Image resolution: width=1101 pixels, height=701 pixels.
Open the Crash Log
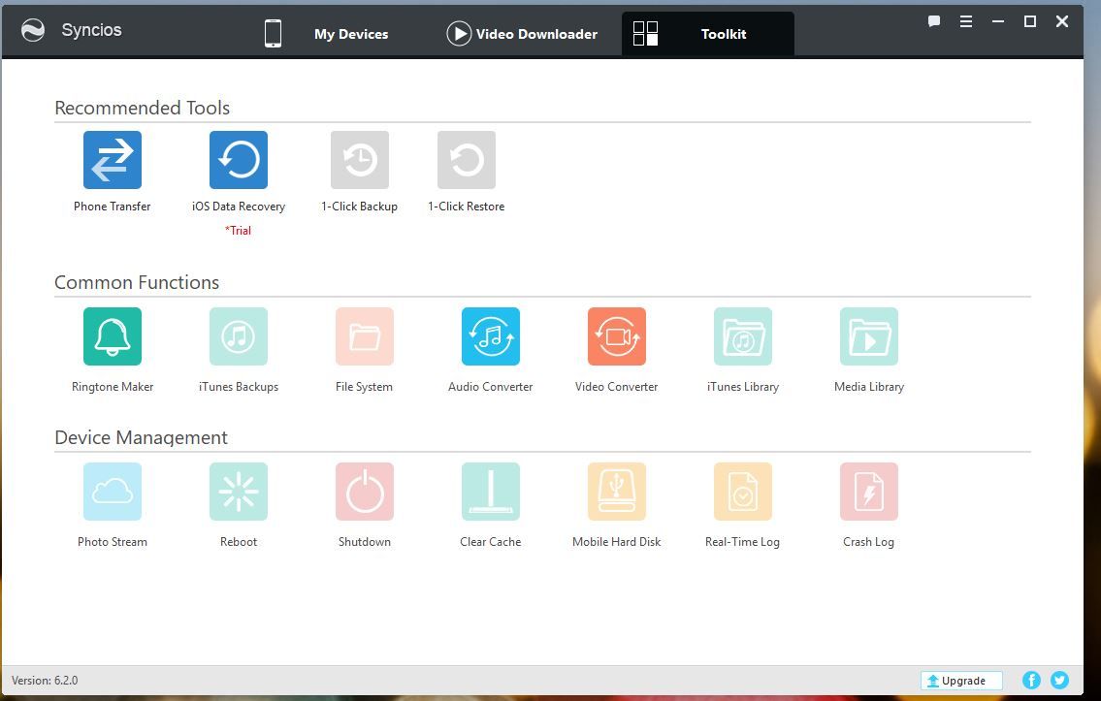pos(868,492)
